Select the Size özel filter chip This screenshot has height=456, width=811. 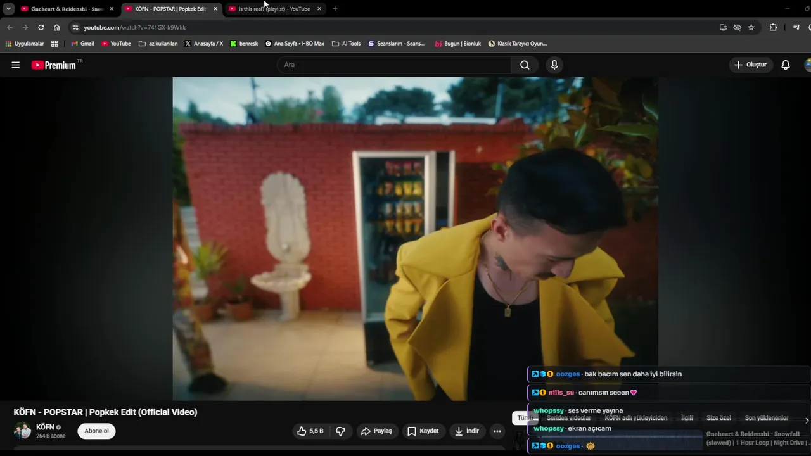(718, 418)
